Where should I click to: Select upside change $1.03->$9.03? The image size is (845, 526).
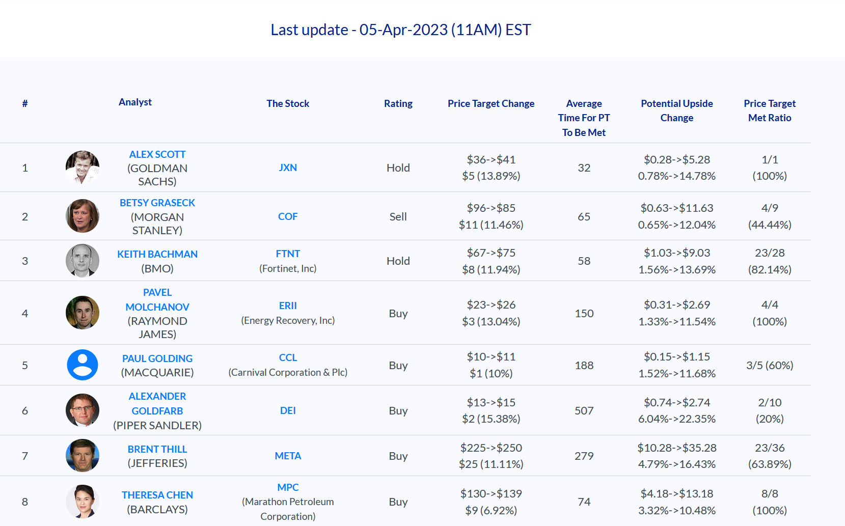[677, 253]
